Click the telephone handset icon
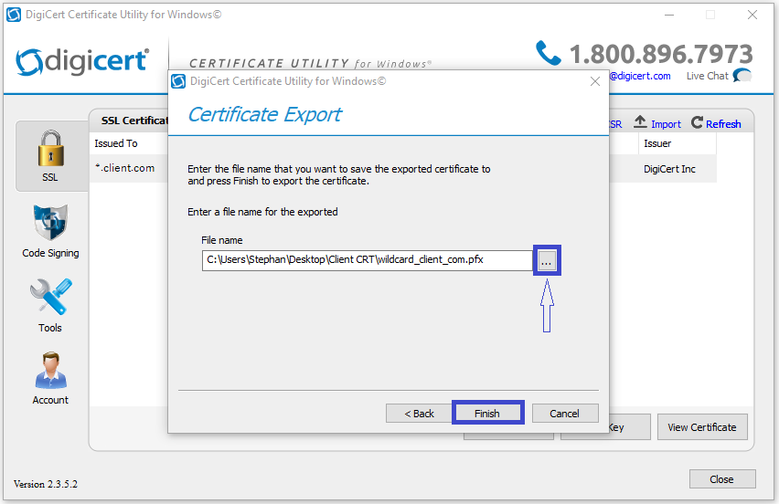Image resolution: width=779 pixels, height=504 pixels. (548, 53)
